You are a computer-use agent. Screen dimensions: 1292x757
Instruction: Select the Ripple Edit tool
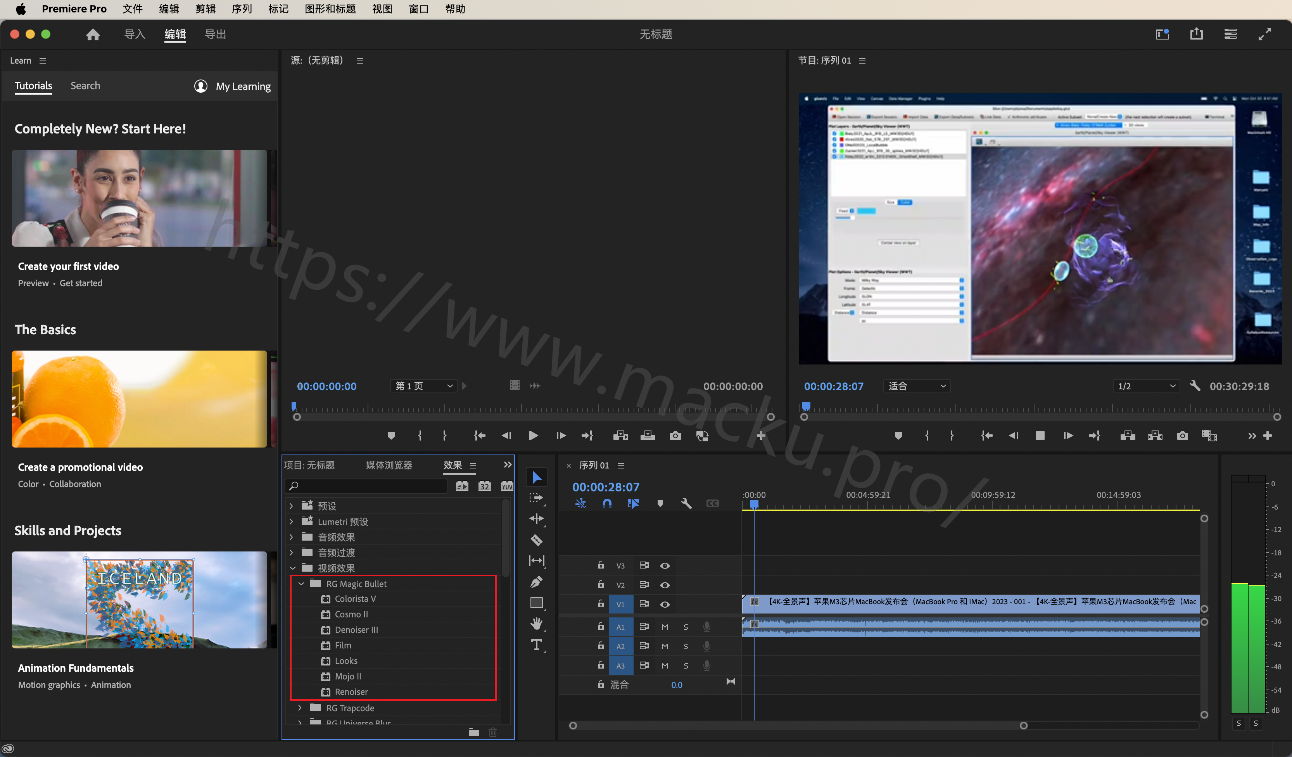[536, 519]
